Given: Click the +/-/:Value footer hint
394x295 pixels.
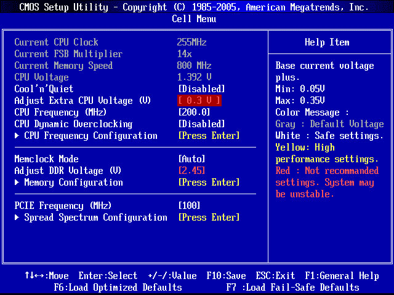Looking at the screenshot, I should tap(172, 276).
